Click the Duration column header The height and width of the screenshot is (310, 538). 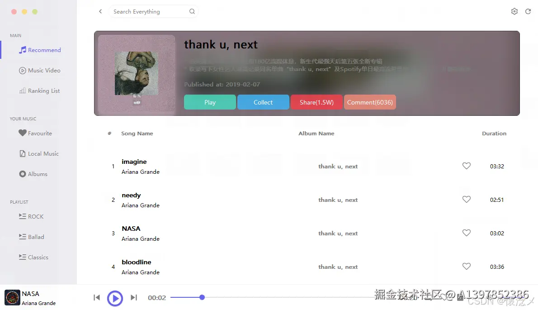tap(494, 134)
